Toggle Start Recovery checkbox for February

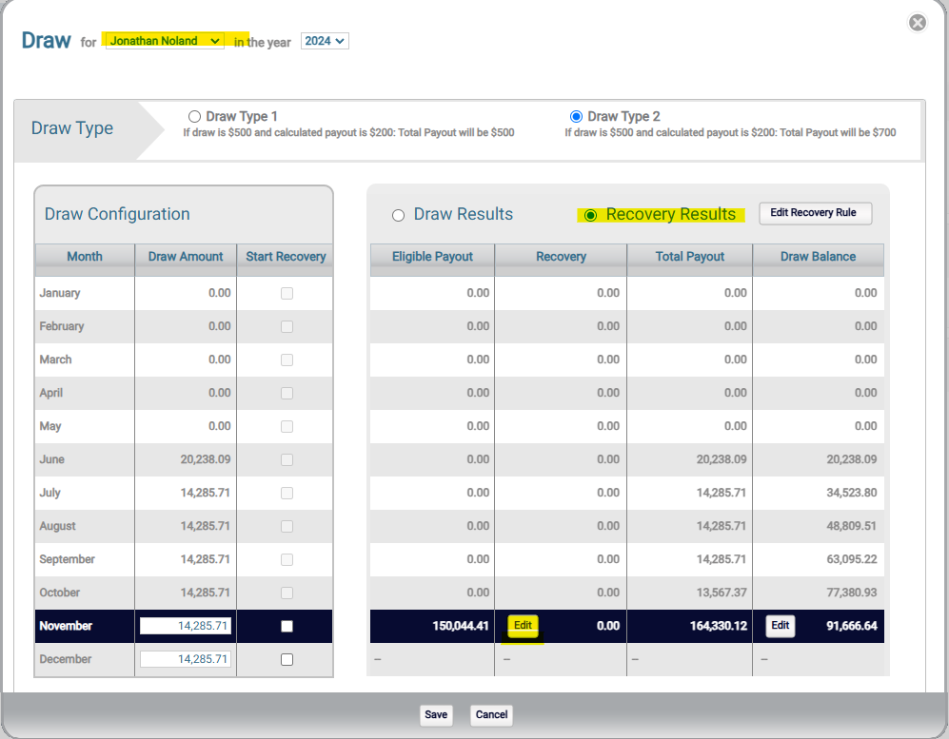[x=287, y=326]
